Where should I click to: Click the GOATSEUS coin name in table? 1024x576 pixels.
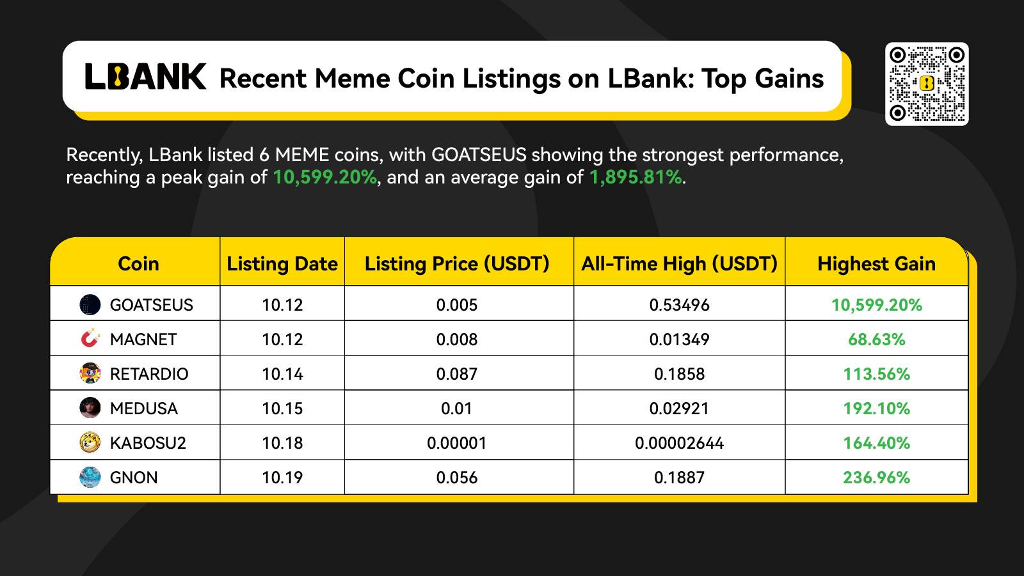pos(151,305)
